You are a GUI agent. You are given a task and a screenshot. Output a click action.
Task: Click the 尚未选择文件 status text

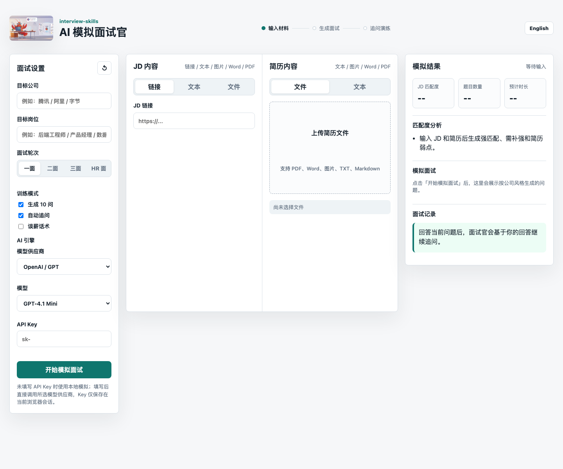pos(330,207)
